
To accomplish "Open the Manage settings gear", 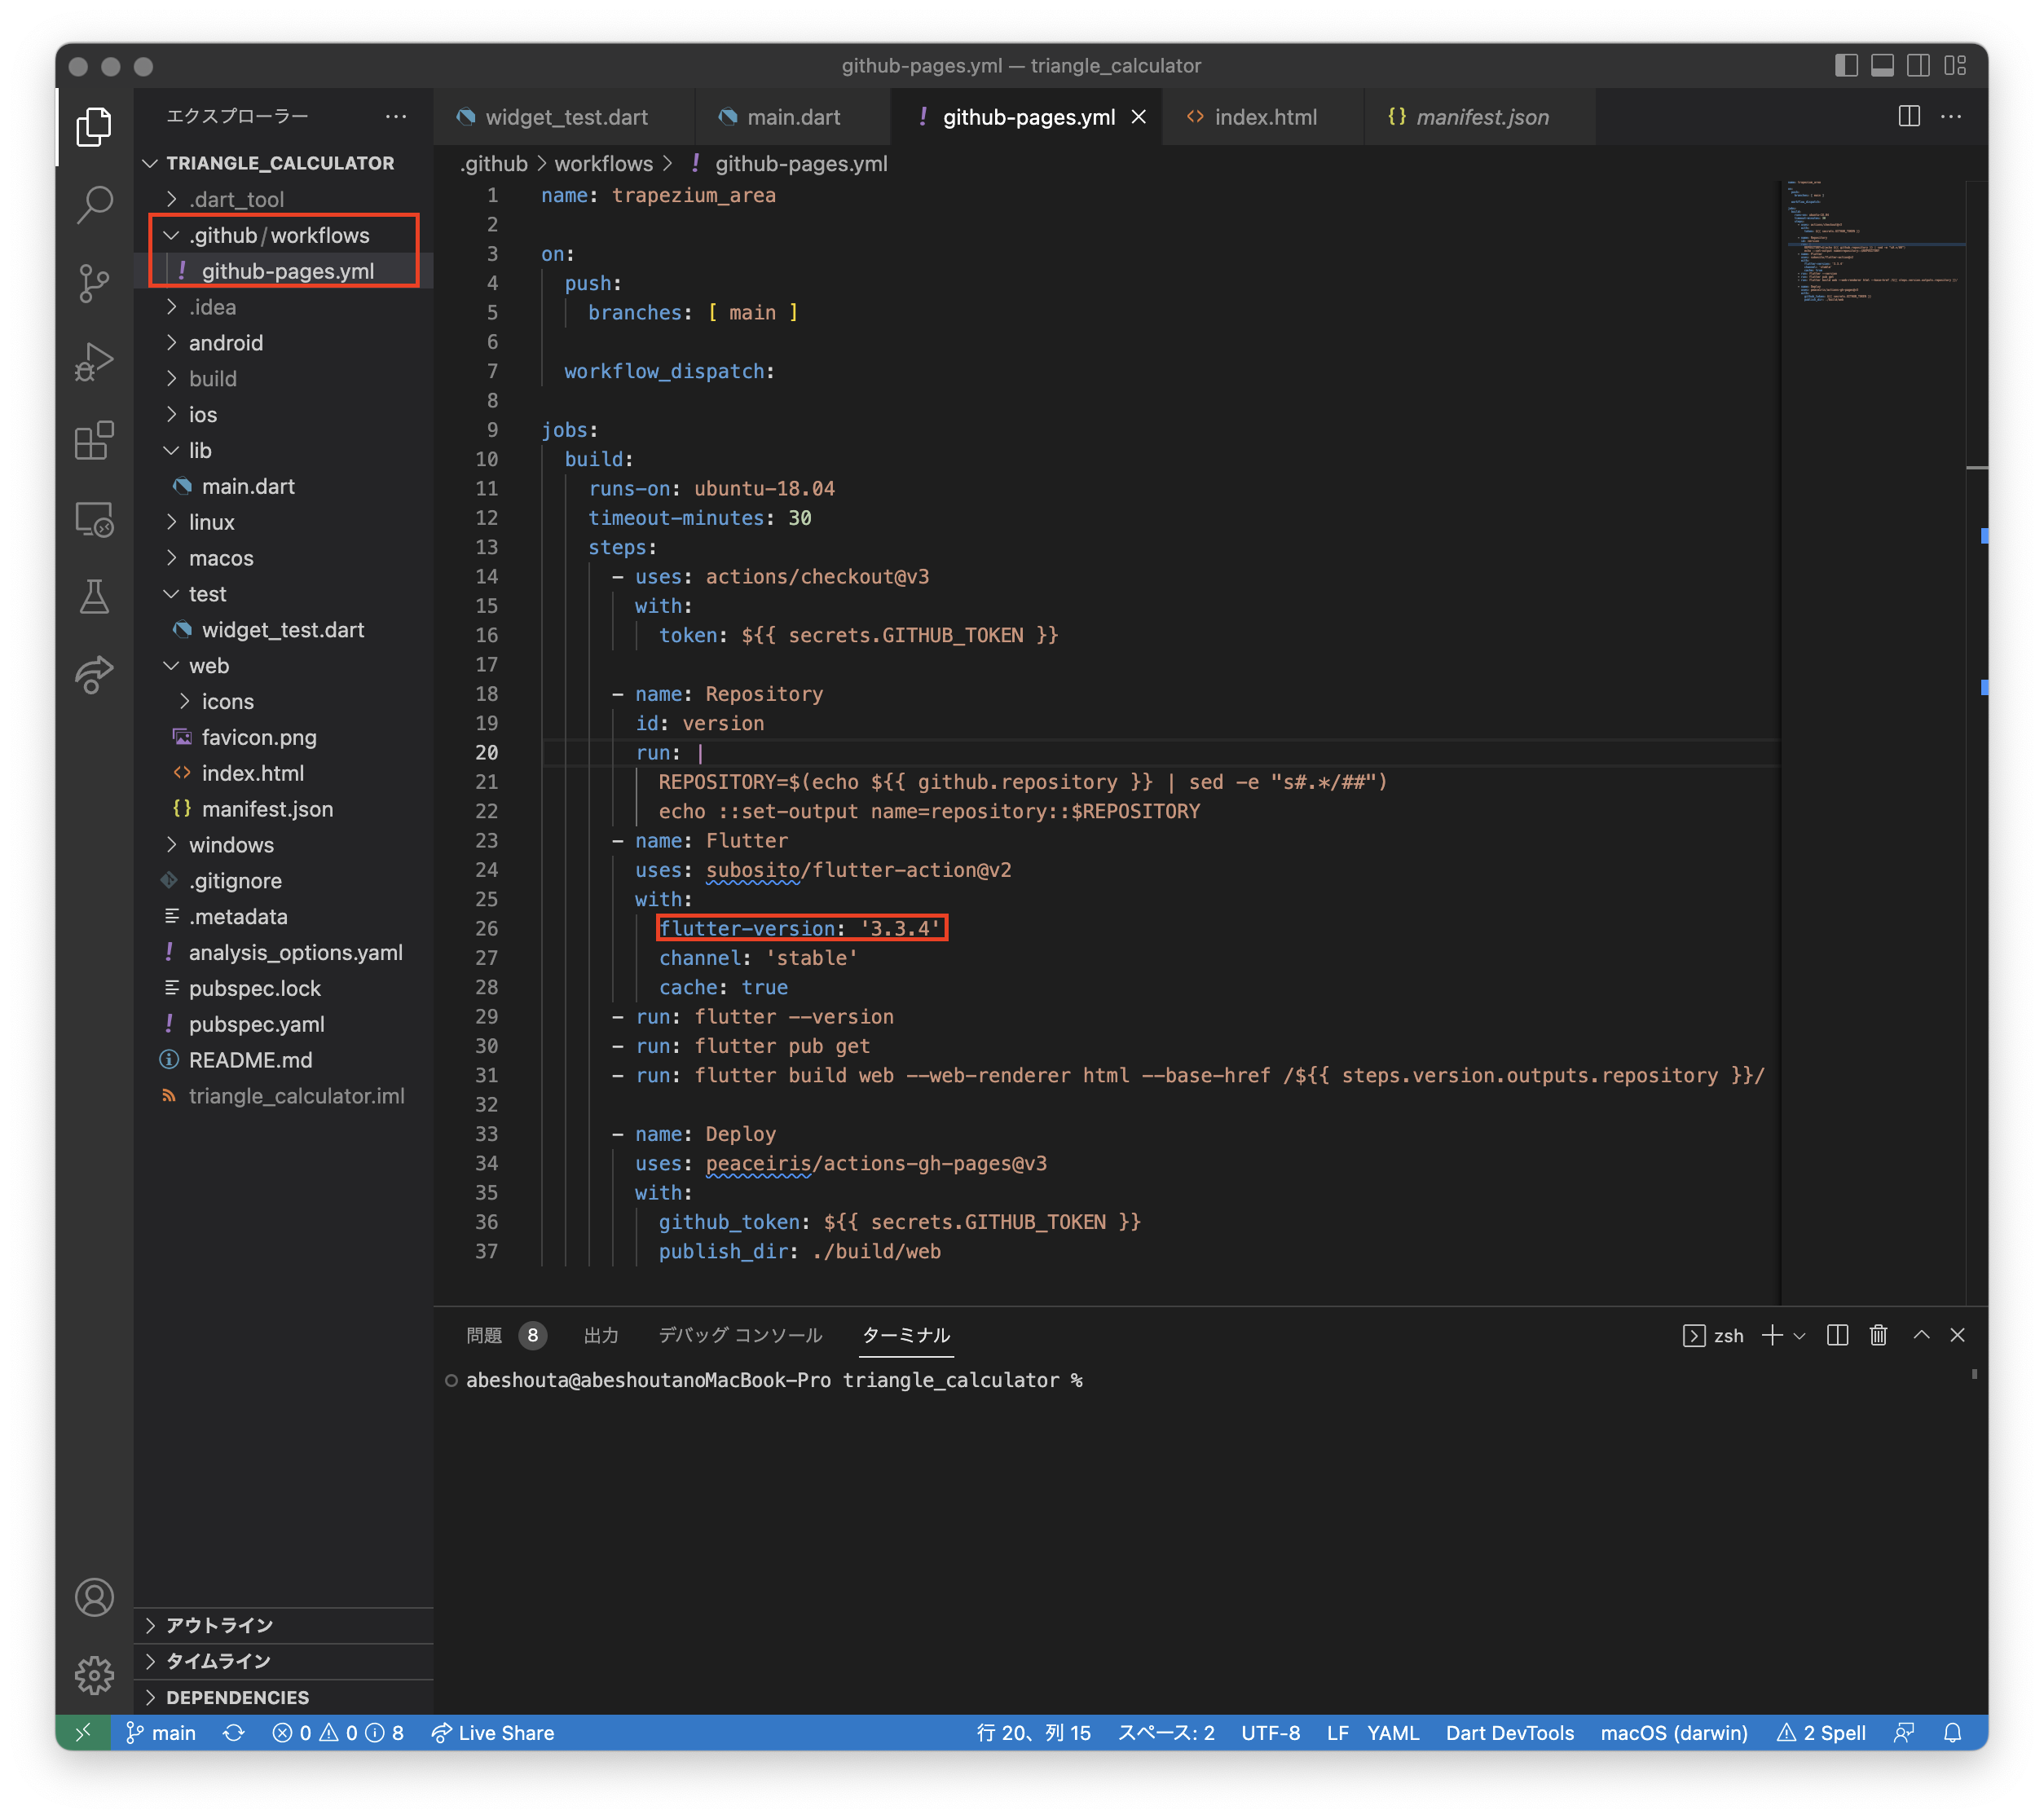I will click(95, 1675).
